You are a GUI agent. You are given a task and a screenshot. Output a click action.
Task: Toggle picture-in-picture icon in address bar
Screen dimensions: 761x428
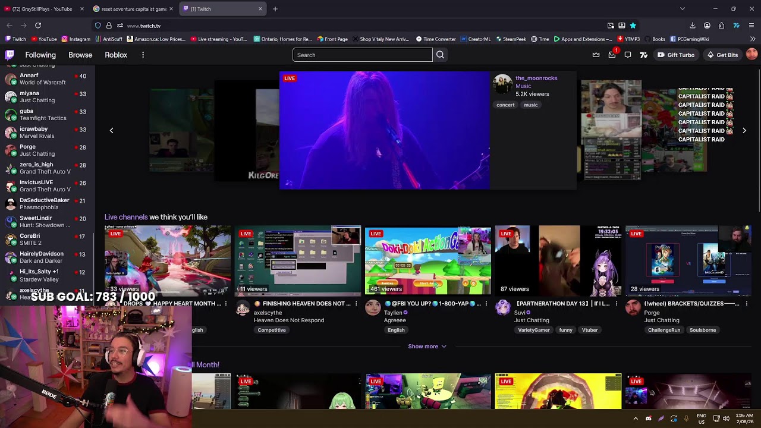(x=611, y=26)
